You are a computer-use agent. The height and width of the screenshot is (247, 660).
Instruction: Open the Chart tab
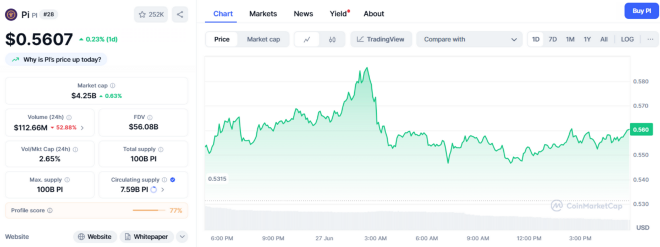point(223,14)
